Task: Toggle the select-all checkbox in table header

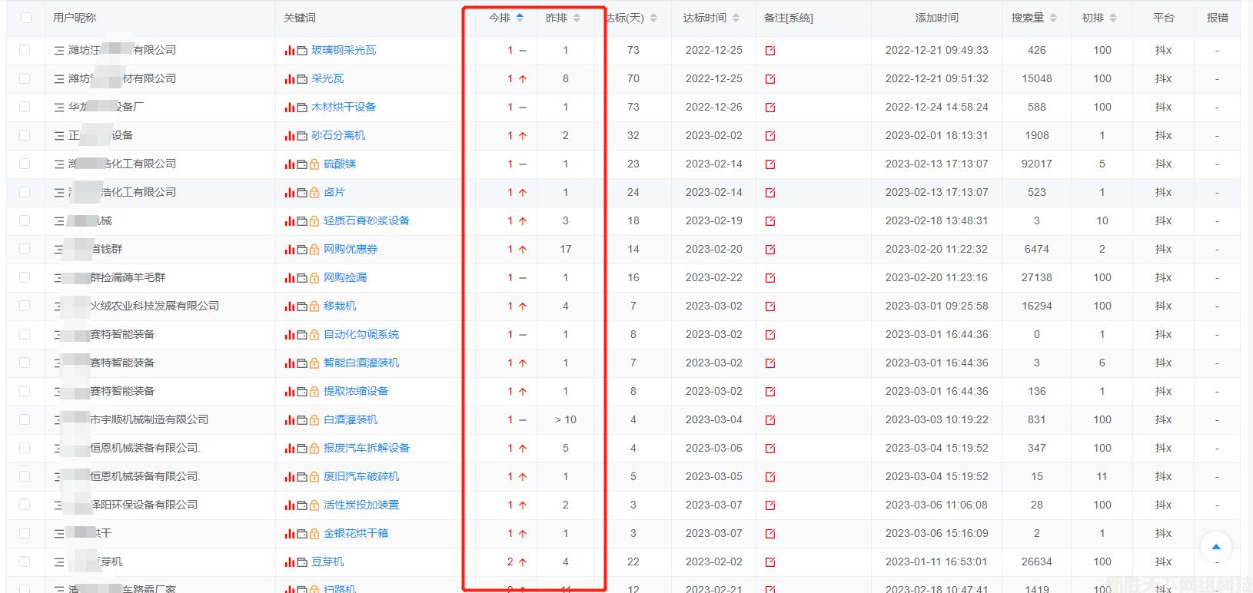Action: 26,18
